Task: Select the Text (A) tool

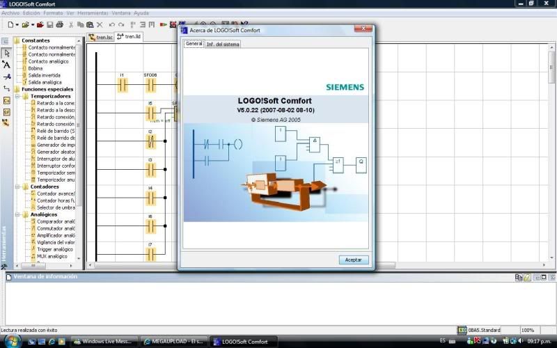Action: pos(6,65)
